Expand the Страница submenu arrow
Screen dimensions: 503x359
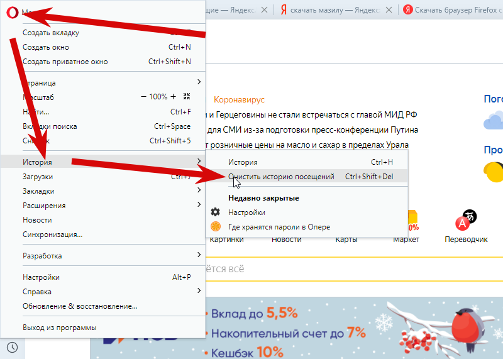[x=199, y=82]
